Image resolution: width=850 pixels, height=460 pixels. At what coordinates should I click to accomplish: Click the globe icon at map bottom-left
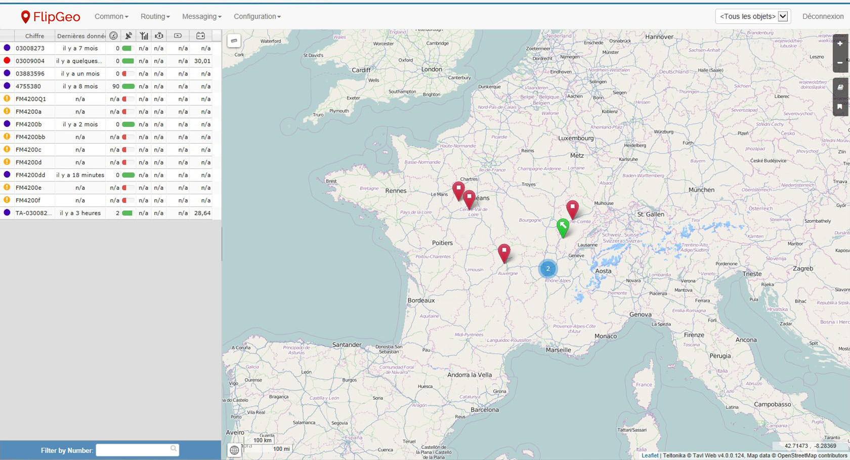point(234,450)
